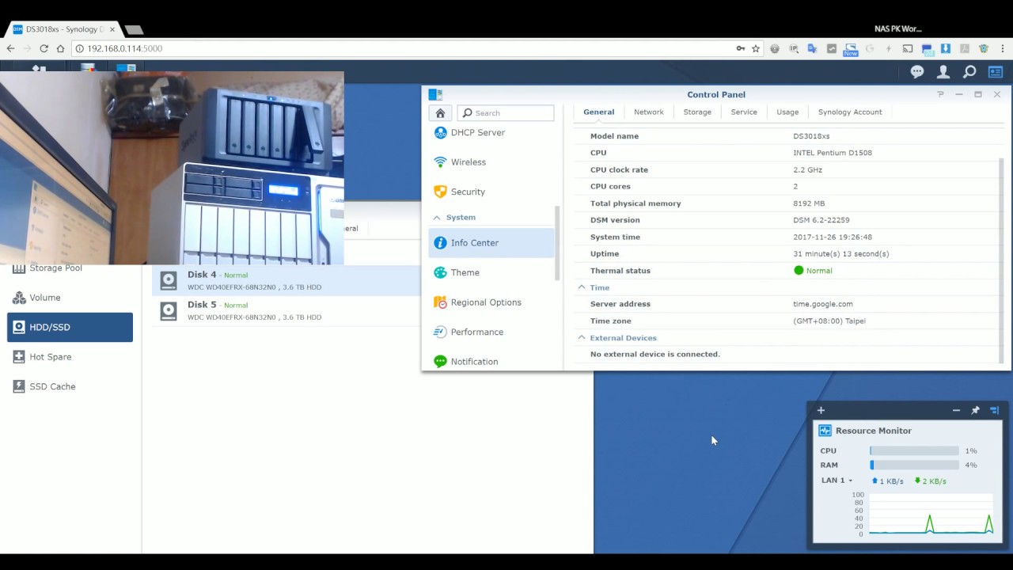Click the network traffic graph in Resource Monitor
This screenshot has height=570, width=1013.
pyautogui.click(x=930, y=515)
